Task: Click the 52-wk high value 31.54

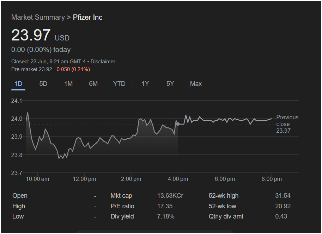Action: [283, 196]
